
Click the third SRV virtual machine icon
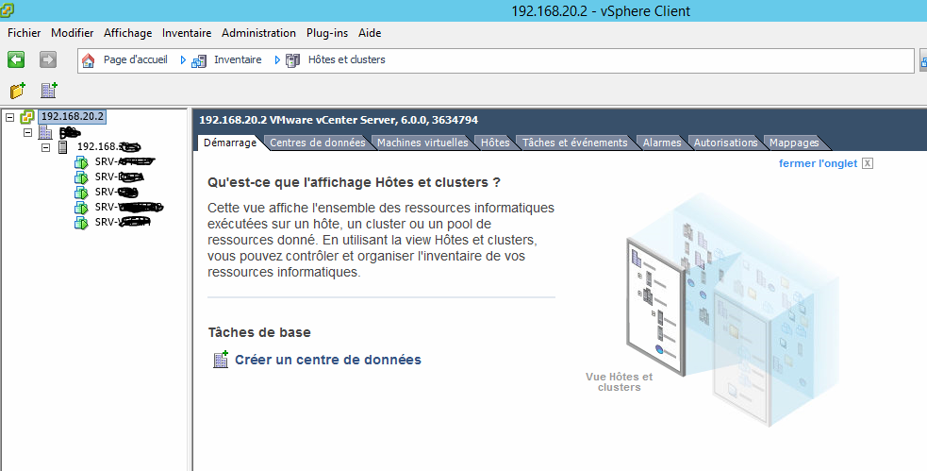click(x=81, y=193)
